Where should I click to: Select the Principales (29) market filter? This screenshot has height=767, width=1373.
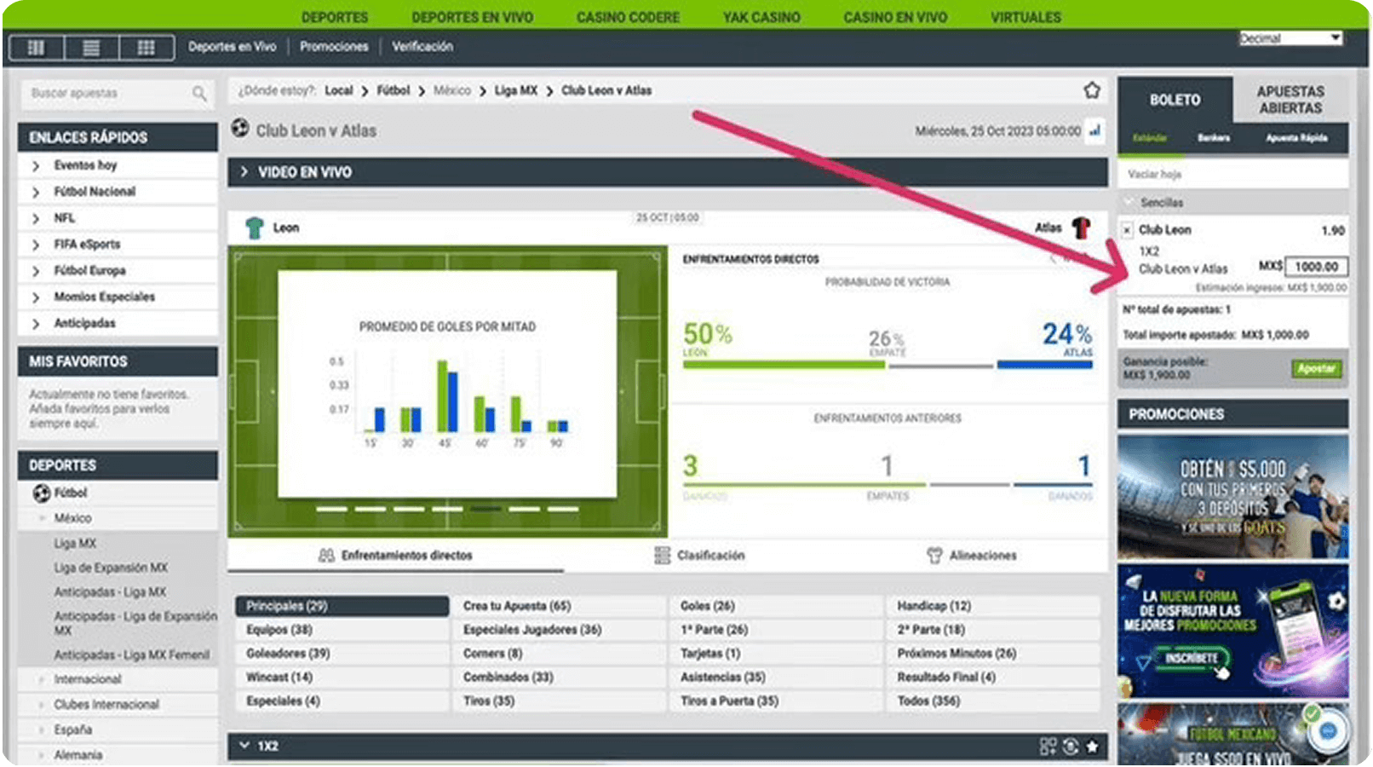click(342, 606)
